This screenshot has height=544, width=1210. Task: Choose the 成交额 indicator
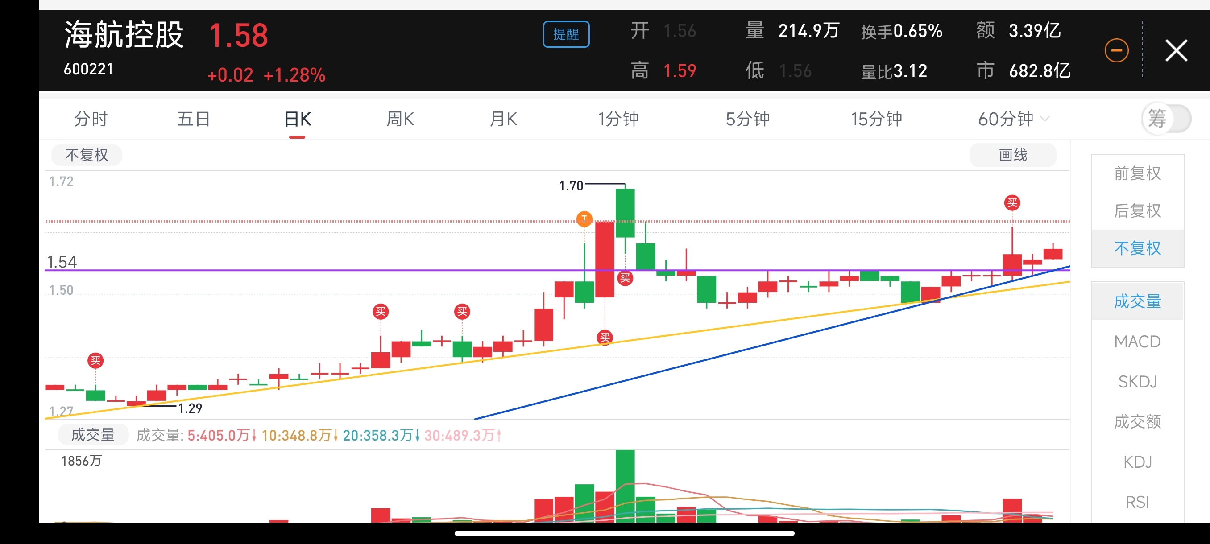tap(1137, 421)
